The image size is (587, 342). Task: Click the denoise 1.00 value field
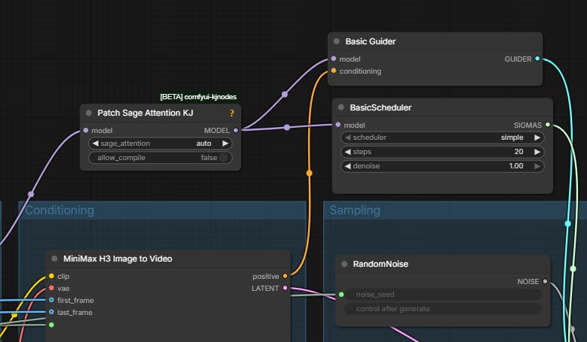coord(442,166)
